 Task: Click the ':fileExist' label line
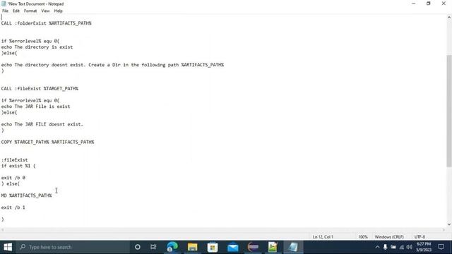point(14,160)
